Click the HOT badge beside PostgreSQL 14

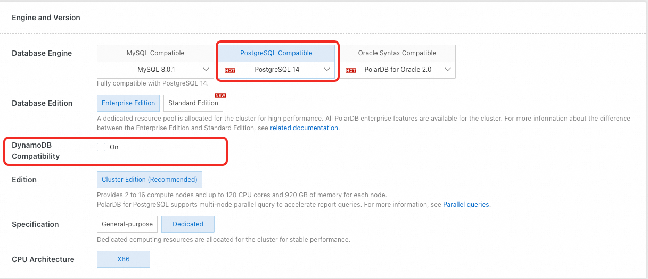(230, 70)
